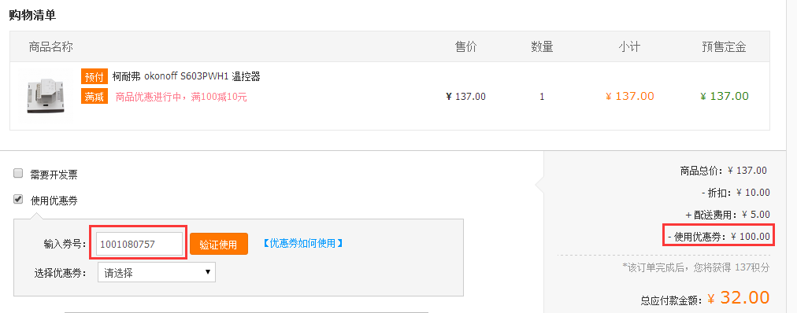
Task: Click the 需要开发票 label text
Action: (54, 175)
